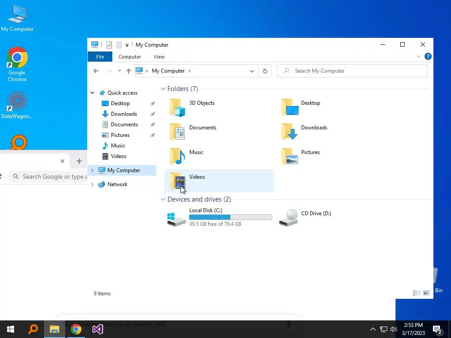Expand Network in the navigation pane

coord(92,184)
